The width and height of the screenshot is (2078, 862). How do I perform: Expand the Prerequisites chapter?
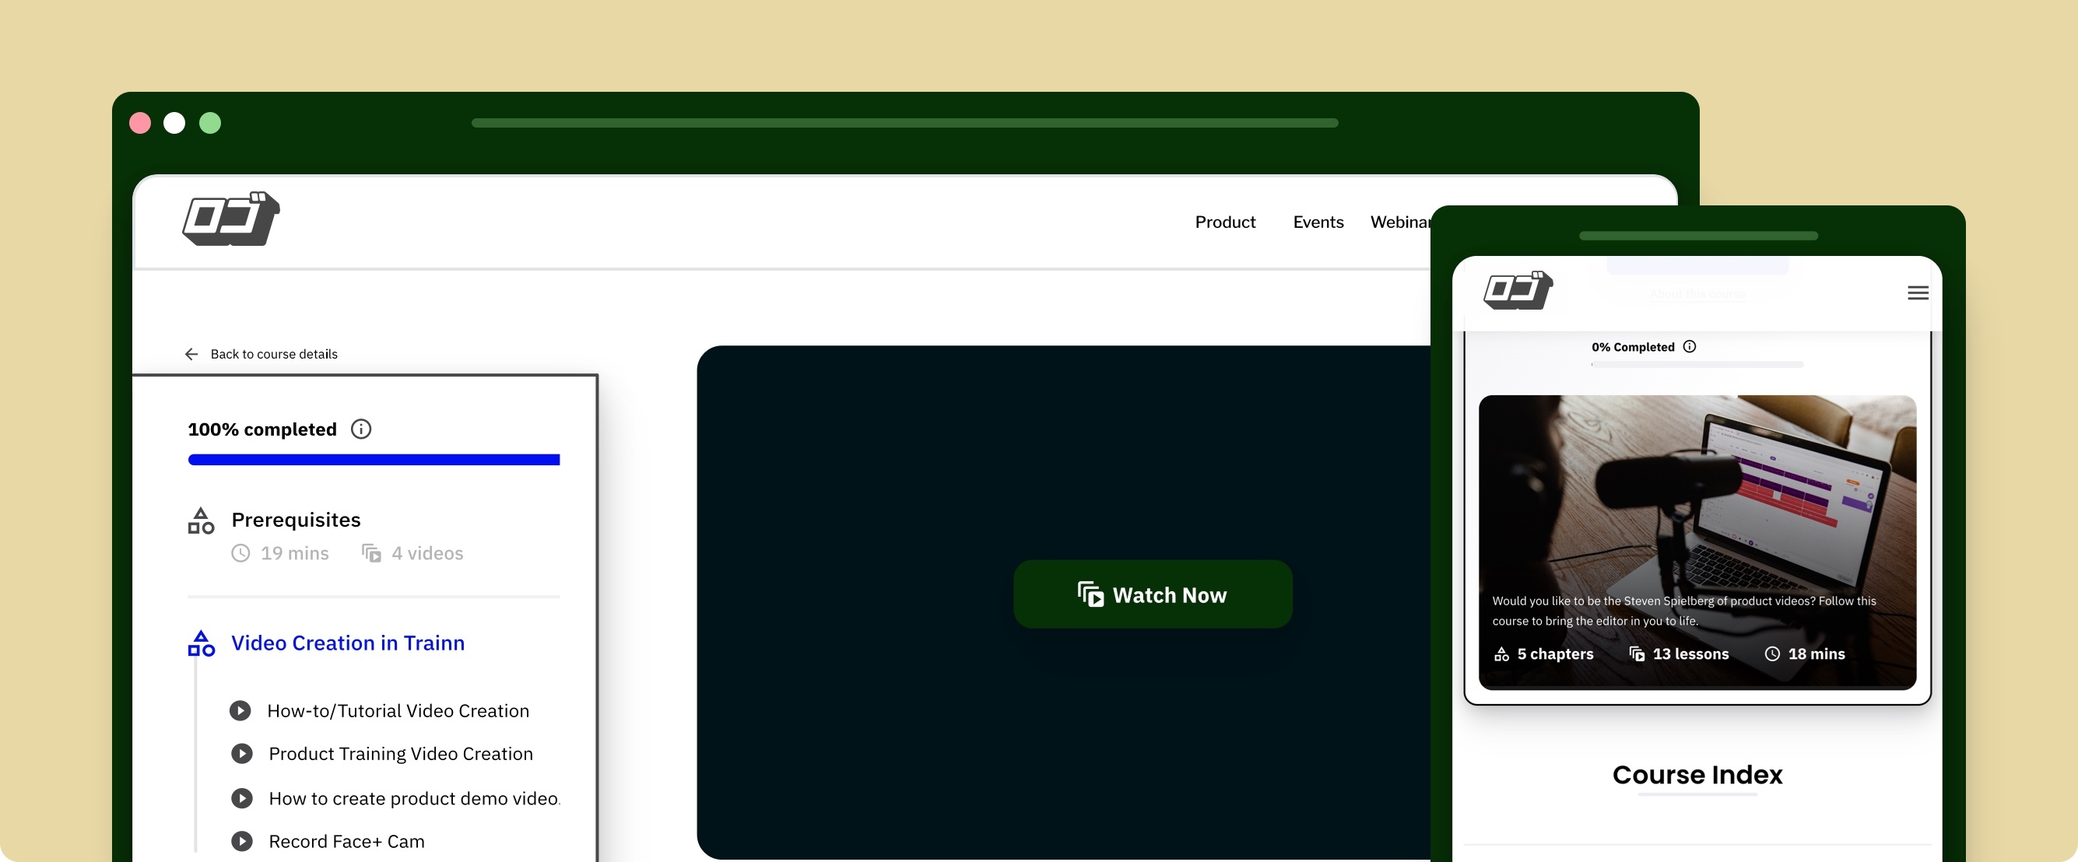(296, 519)
